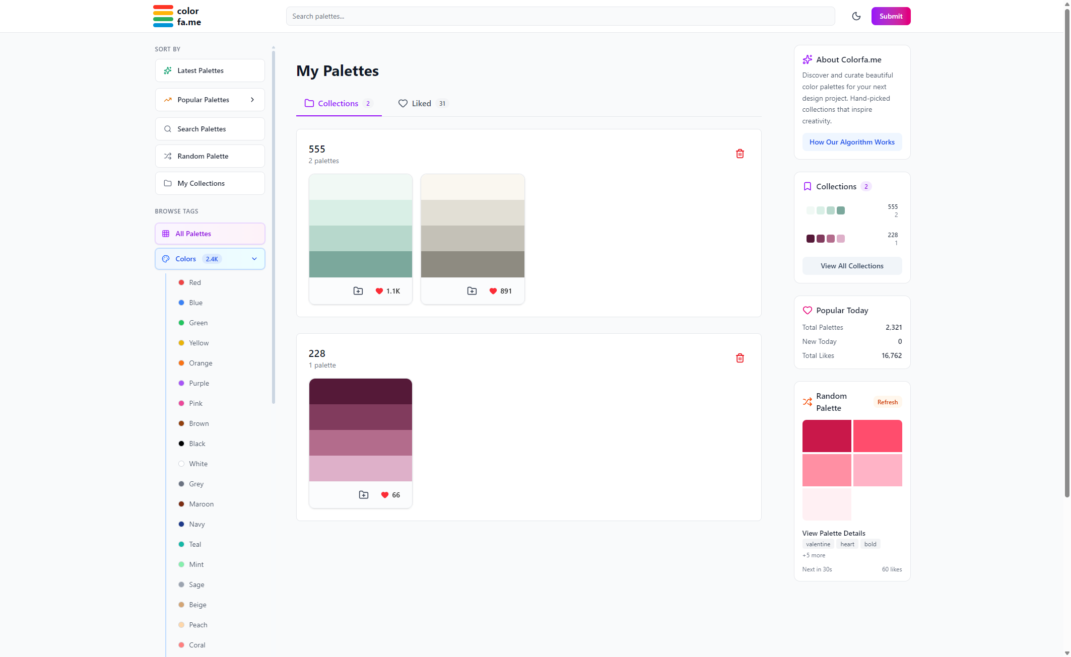Toggle dark mode with the moon icon
The image size is (1071, 657).
coord(856,16)
